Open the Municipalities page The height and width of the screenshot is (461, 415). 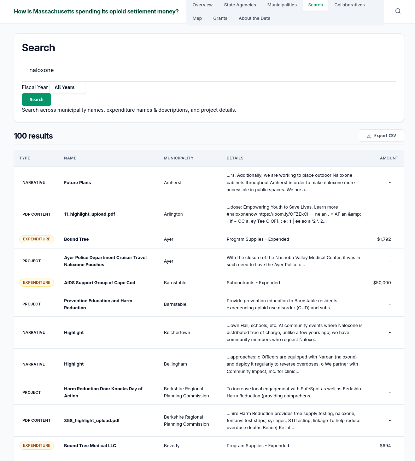coord(282,5)
